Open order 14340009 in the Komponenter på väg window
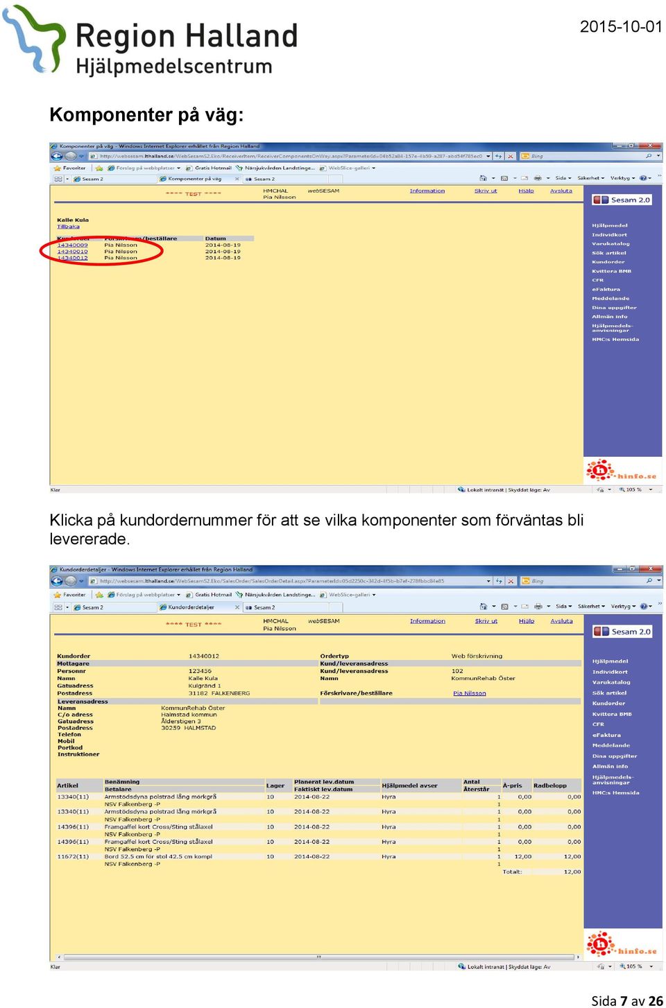 [72, 245]
